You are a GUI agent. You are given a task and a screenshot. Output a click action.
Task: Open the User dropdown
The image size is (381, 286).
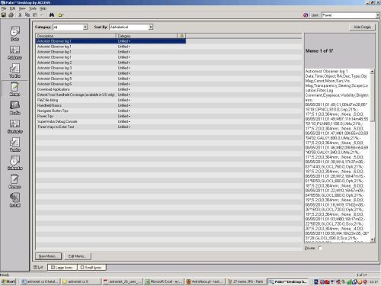tap(378, 15)
